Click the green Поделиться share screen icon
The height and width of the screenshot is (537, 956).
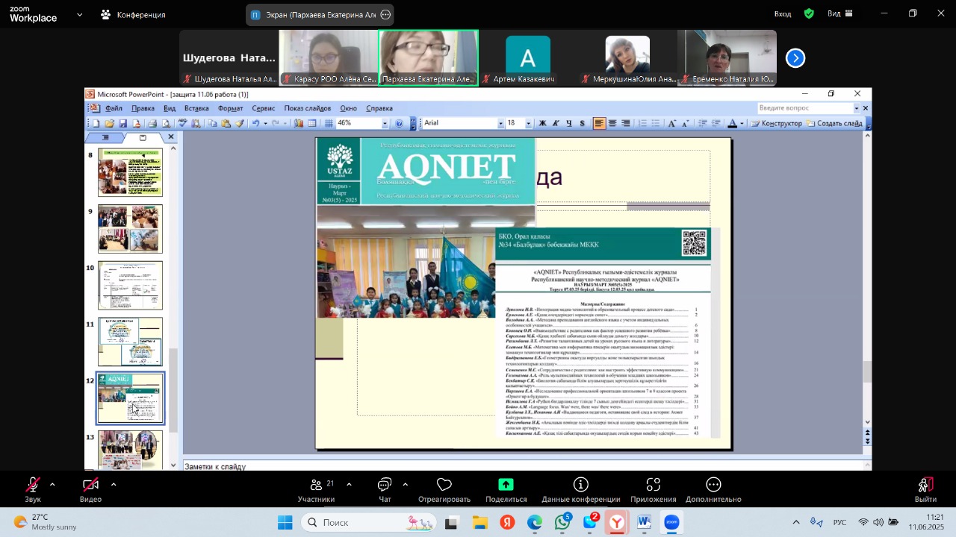[506, 486]
